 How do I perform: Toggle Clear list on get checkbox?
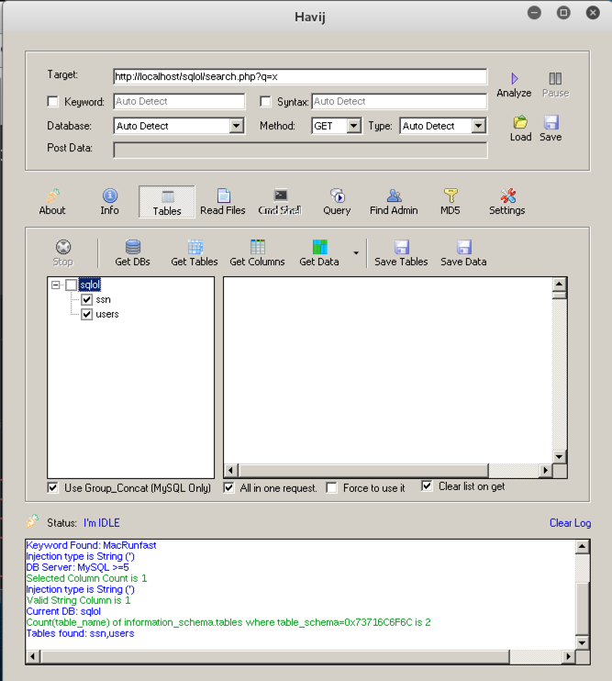(x=427, y=486)
